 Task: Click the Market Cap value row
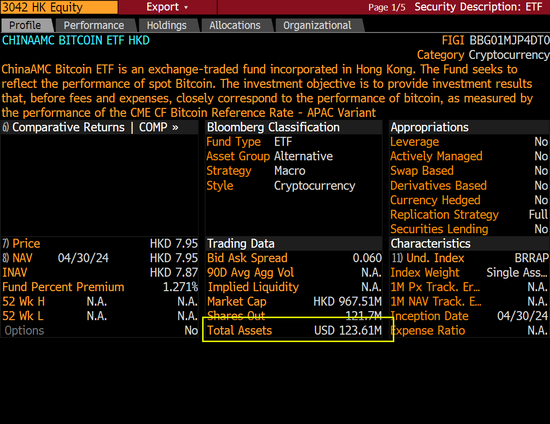point(294,302)
